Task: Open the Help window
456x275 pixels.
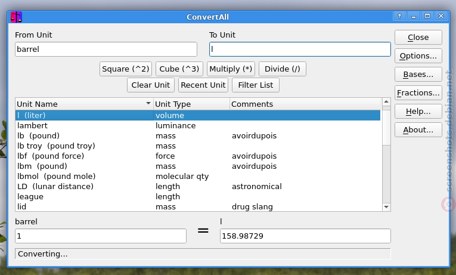Action: coord(418,112)
